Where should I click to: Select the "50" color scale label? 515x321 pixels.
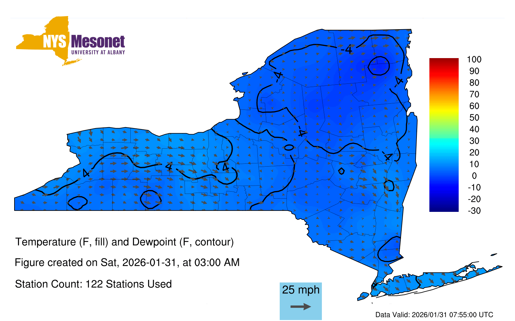[474, 117]
